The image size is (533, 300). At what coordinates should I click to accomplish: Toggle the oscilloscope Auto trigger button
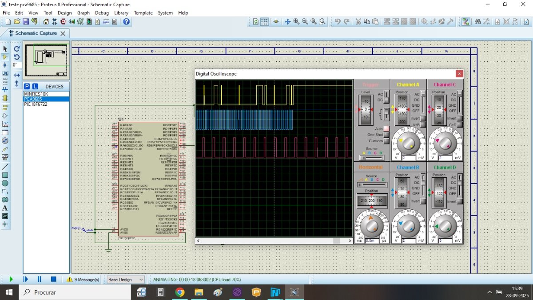[386, 128]
